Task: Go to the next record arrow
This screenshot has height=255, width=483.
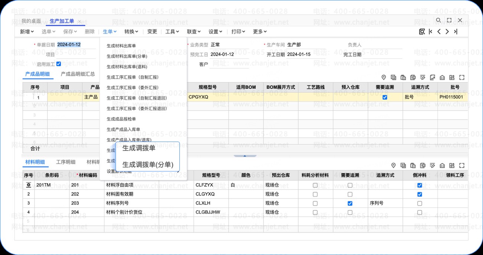Action: coord(447,32)
